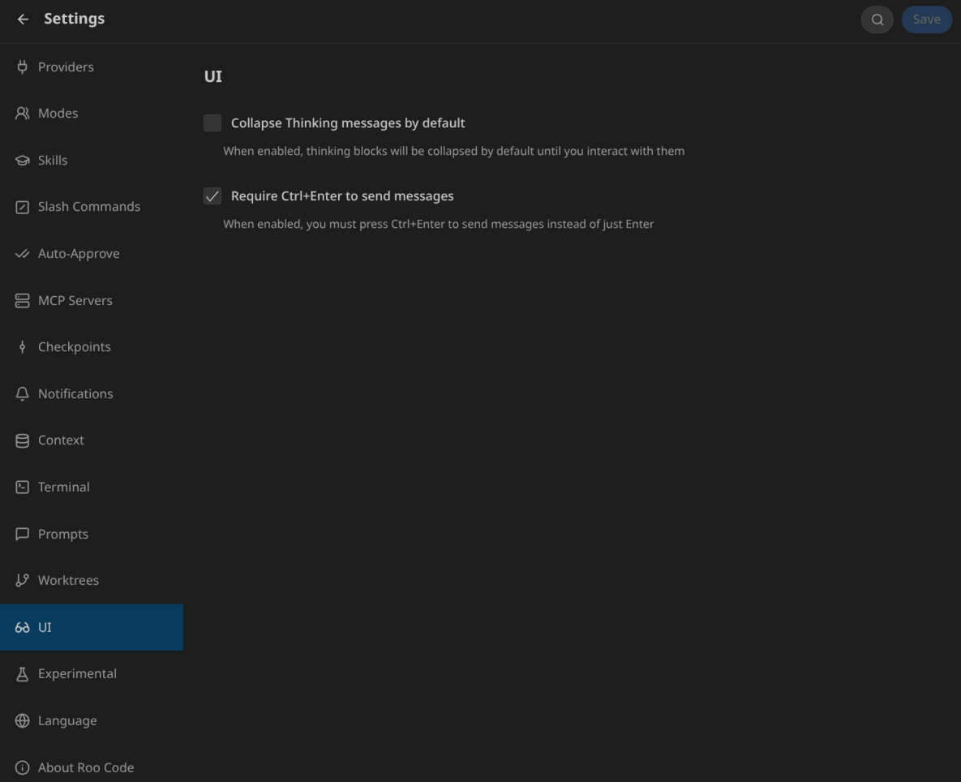Open the settings search field

[x=877, y=19]
